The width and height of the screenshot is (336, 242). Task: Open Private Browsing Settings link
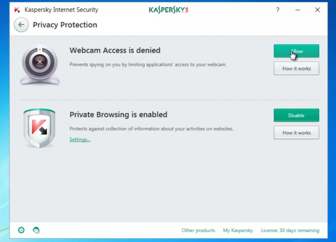pyautogui.click(x=80, y=140)
